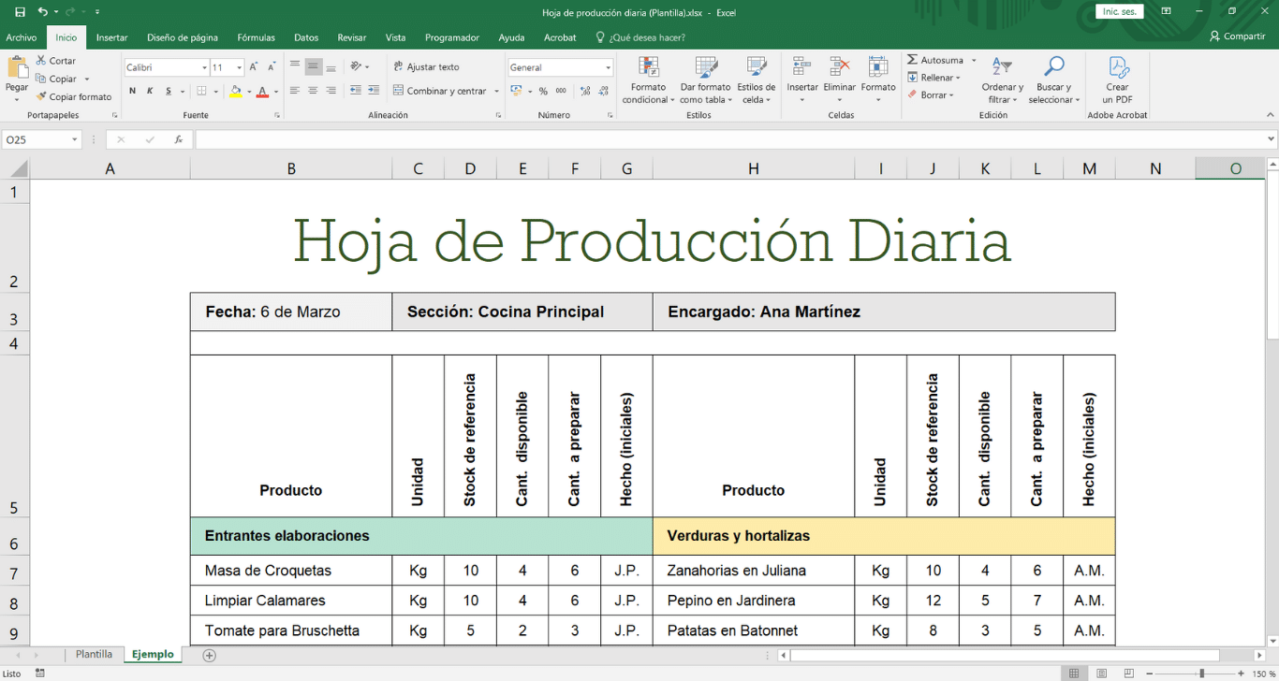Open the Name Box dropdown arrow
The height and width of the screenshot is (681, 1279).
click(x=74, y=140)
